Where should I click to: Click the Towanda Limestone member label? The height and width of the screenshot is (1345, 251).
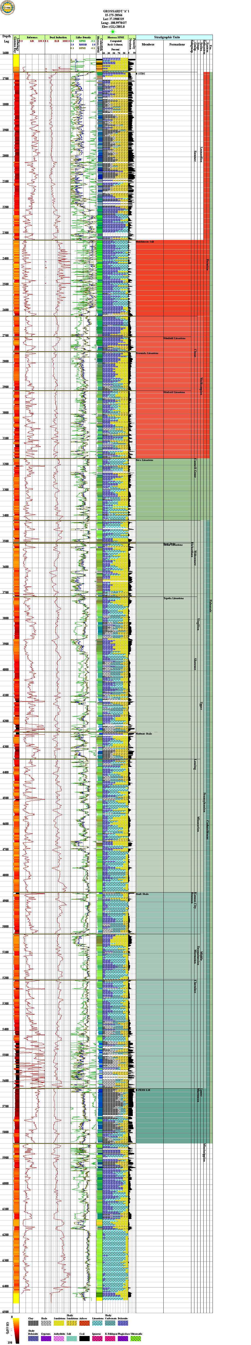(147, 354)
